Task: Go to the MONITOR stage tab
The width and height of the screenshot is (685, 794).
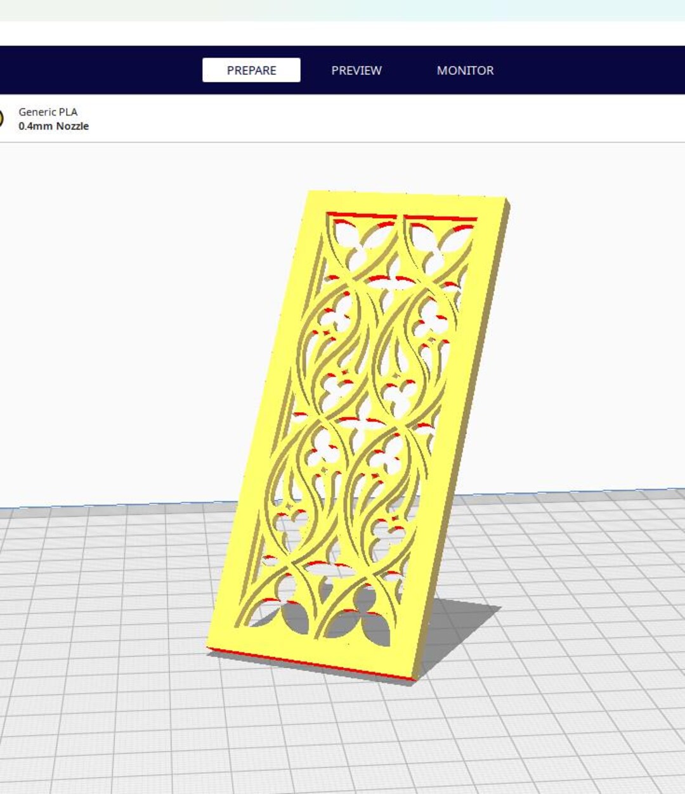Action: [465, 70]
